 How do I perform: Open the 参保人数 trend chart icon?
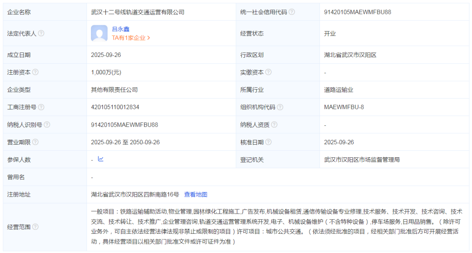coord(101,159)
